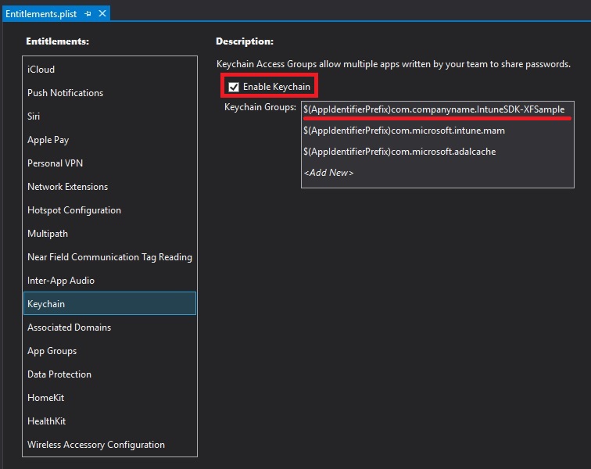The image size is (591, 469).
Task: Select Near Field Communication Tag Reading
Action: pos(109,256)
